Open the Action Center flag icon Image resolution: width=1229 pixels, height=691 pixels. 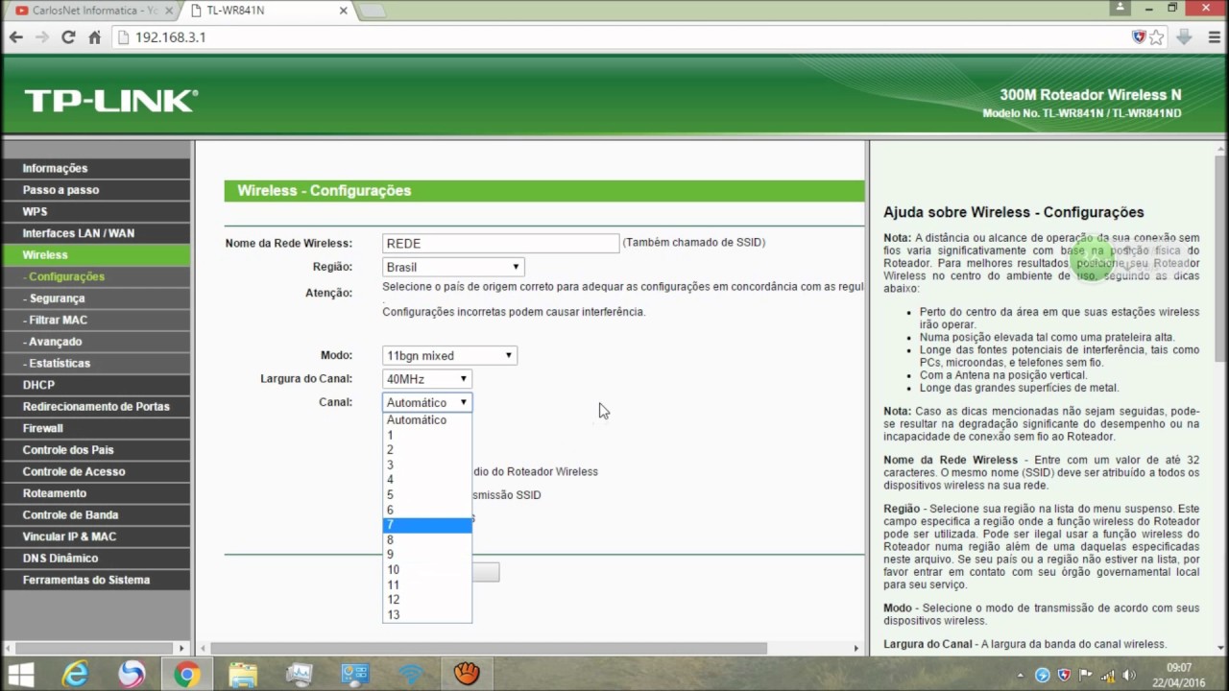click(x=1085, y=676)
